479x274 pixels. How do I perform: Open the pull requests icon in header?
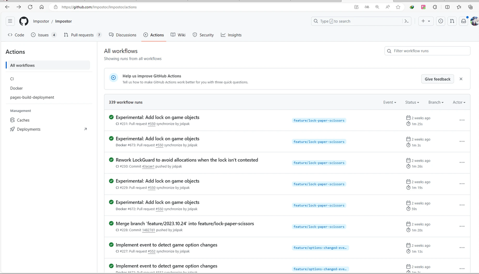click(452, 21)
